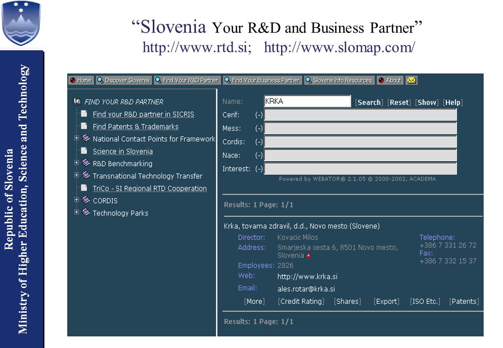Screen dimensions: 503x348
Task: Click books icon beside CORDIS
Action: [x=86, y=200]
